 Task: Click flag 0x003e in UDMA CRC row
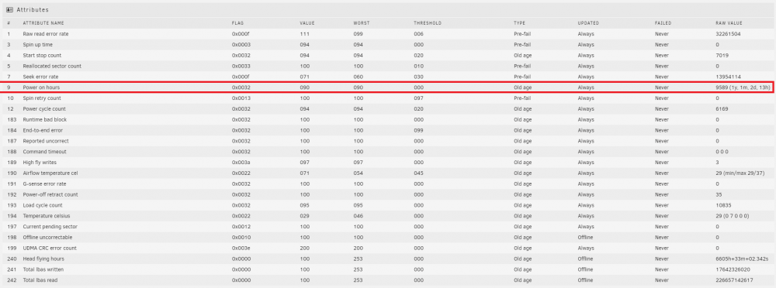241,248
